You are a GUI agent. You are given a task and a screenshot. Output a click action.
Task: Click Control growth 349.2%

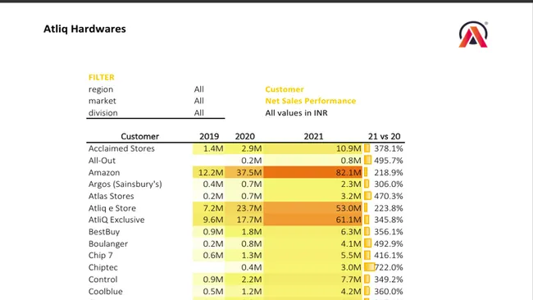click(x=389, y=280)
